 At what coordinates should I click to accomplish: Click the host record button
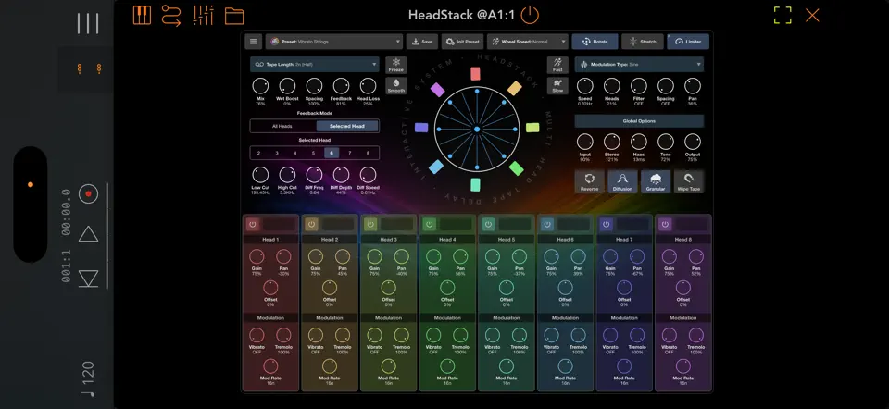pos(89,193)
